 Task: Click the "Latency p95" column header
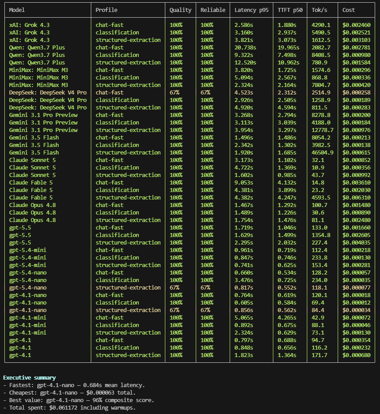pyautogui.click(x=252, y=10)
